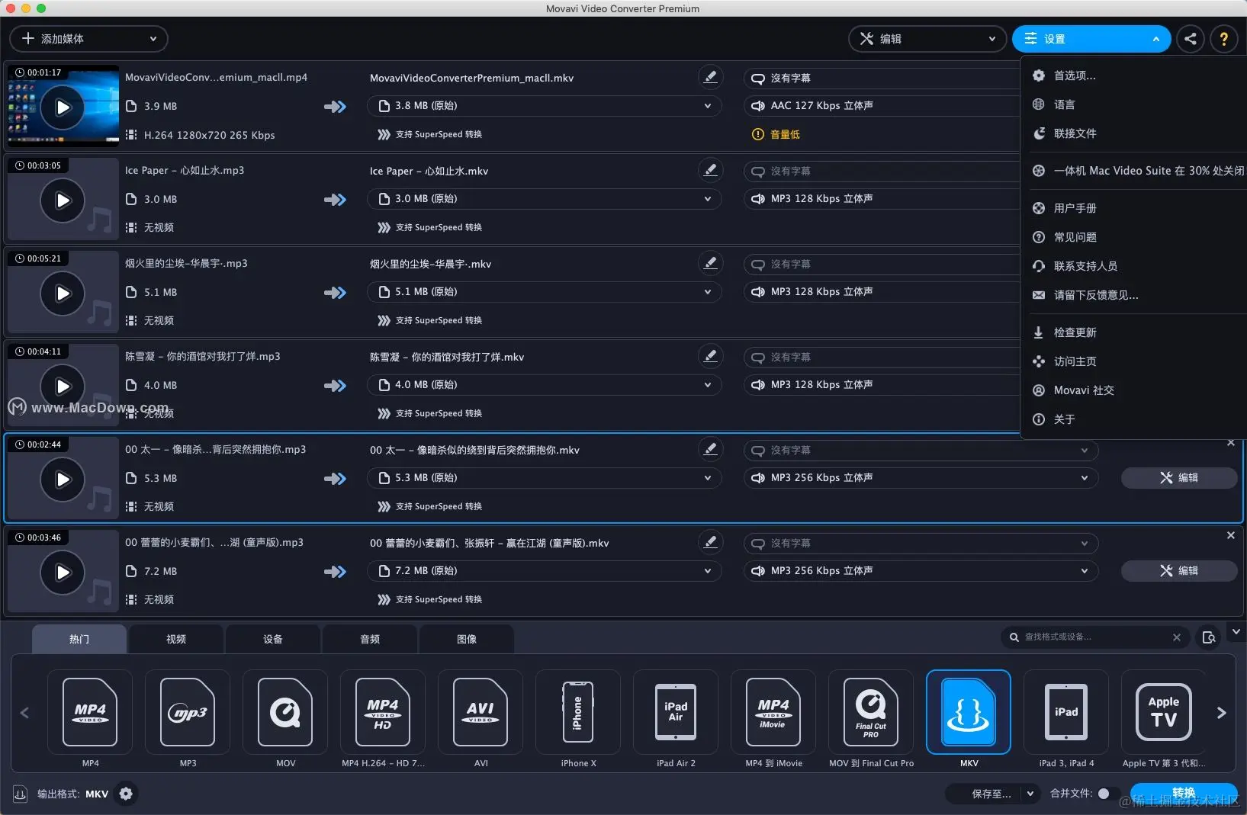The width and height of the screenshot is (1247, 815).
Task: Choose 联接文件 menu item
Action: (x=1075, y=133)
